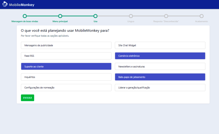Screen dimensions: 219x134
Task: Toggle the Site Chat Widget option
Action: coord(160,45)
